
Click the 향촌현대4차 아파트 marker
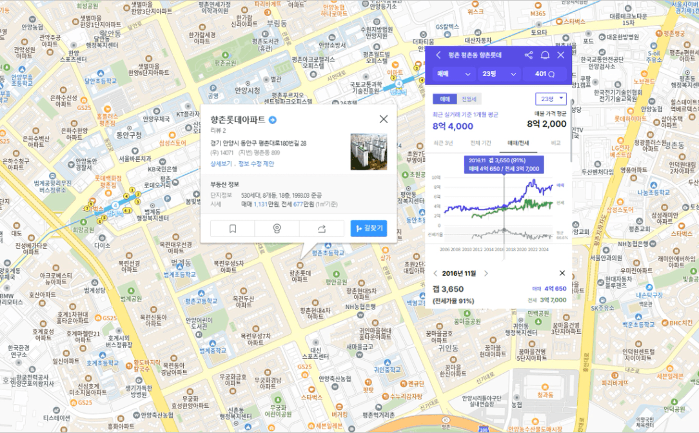(x=315, y=302)
